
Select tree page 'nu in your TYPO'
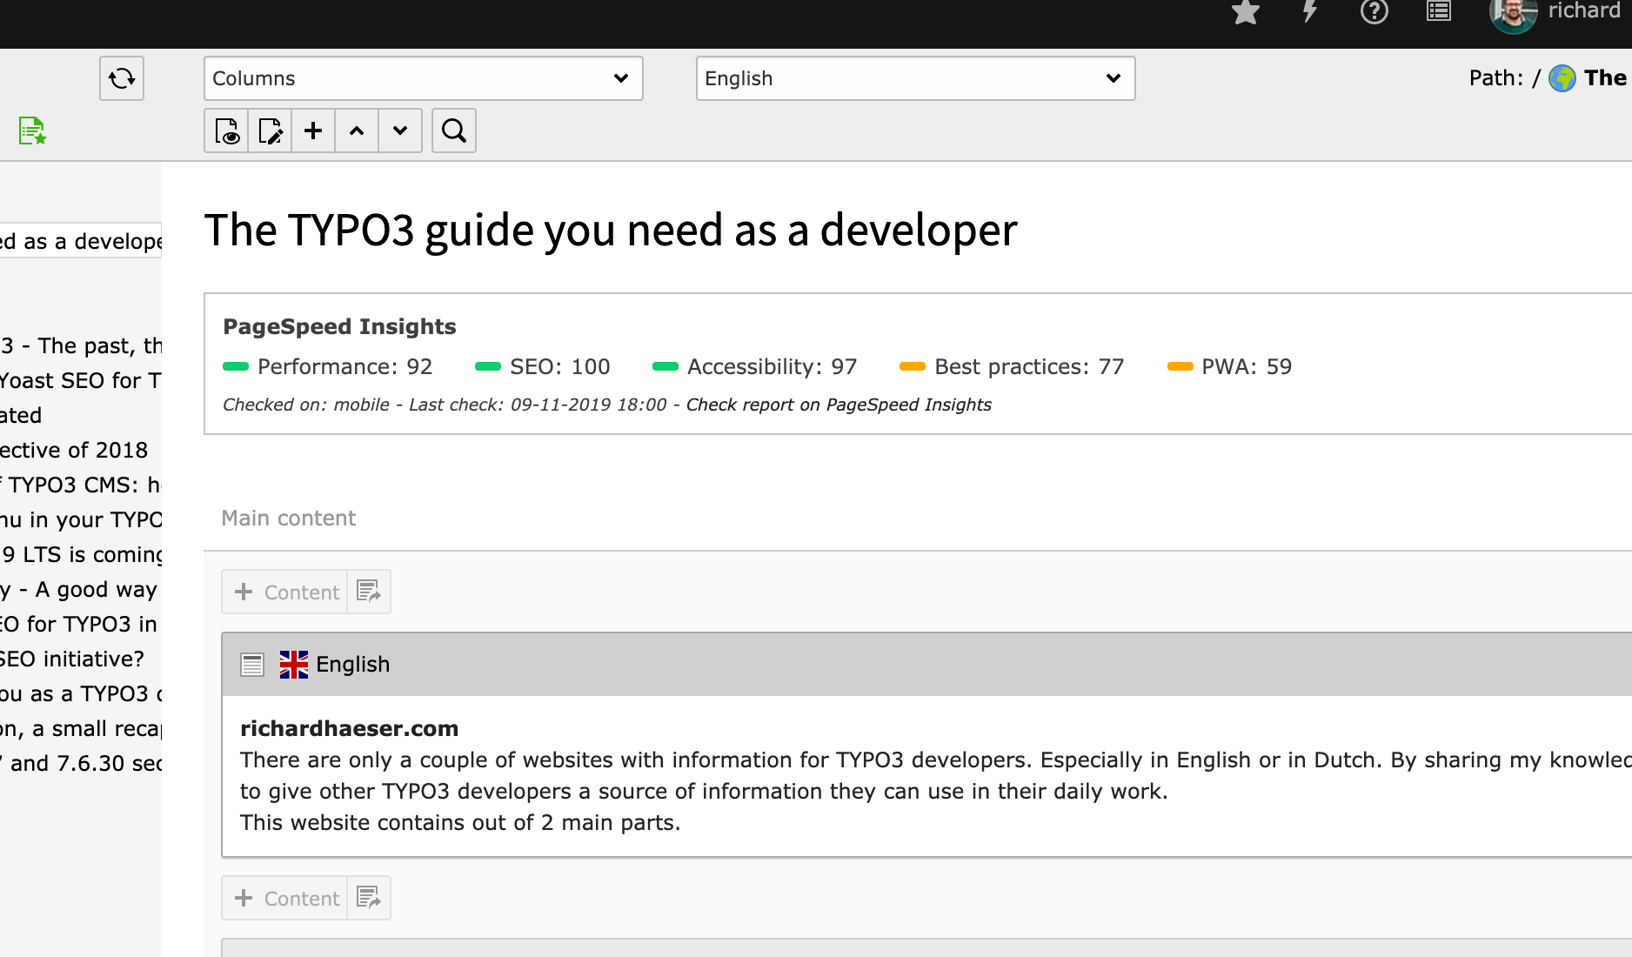(x=81, y=519)
